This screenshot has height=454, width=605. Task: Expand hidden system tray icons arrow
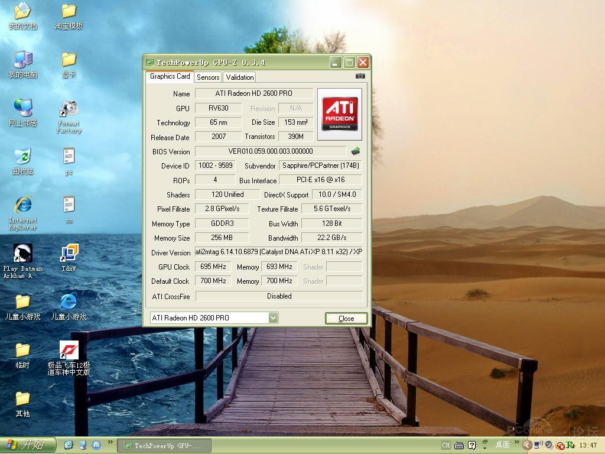527,445
